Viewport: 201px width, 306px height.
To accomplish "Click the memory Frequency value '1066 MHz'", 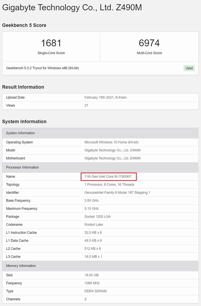I will [x=92, y=283].
